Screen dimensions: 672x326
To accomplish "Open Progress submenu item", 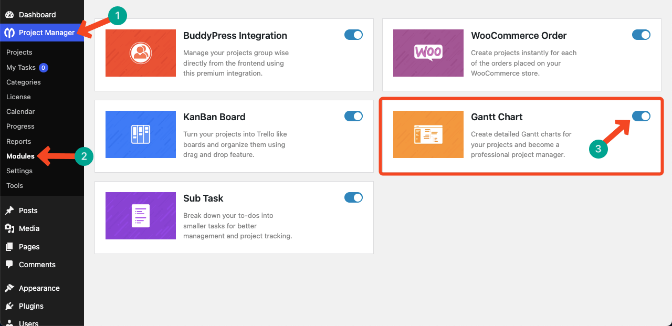I will (20, 126).
